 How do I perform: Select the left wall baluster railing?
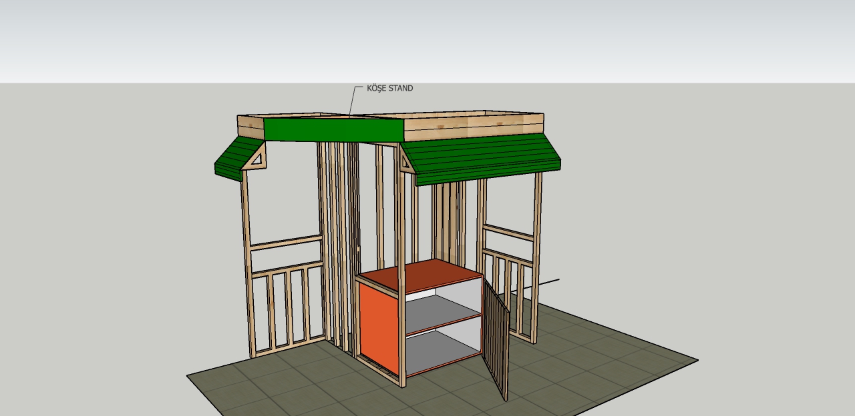pos(287,307)
